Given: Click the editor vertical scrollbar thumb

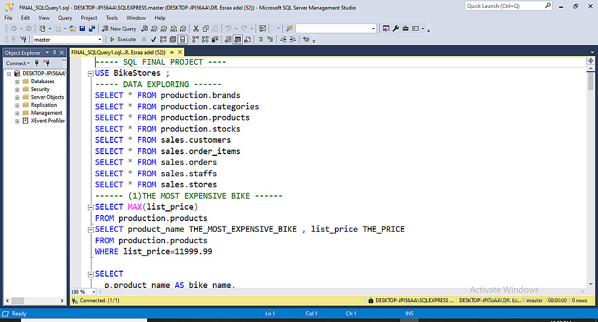Looking at the screenshot, I should (591, 82).
